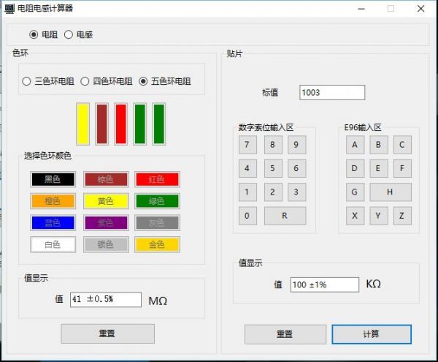The height and width of the screenshot is (362, 438).
Task: Select the 电阻 radio button
Action: (x=34, y=34)
